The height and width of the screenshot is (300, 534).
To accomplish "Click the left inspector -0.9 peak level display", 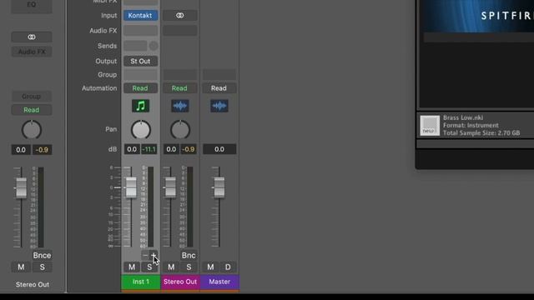I will tap(42, 150).
